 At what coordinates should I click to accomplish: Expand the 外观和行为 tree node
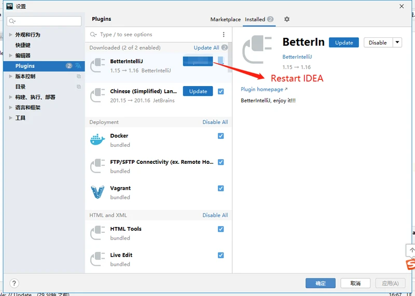coord(11,35)
